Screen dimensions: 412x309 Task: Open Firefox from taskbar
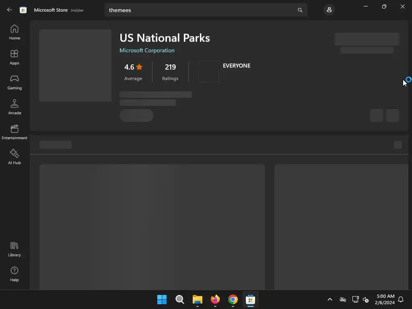click(215, 299)
